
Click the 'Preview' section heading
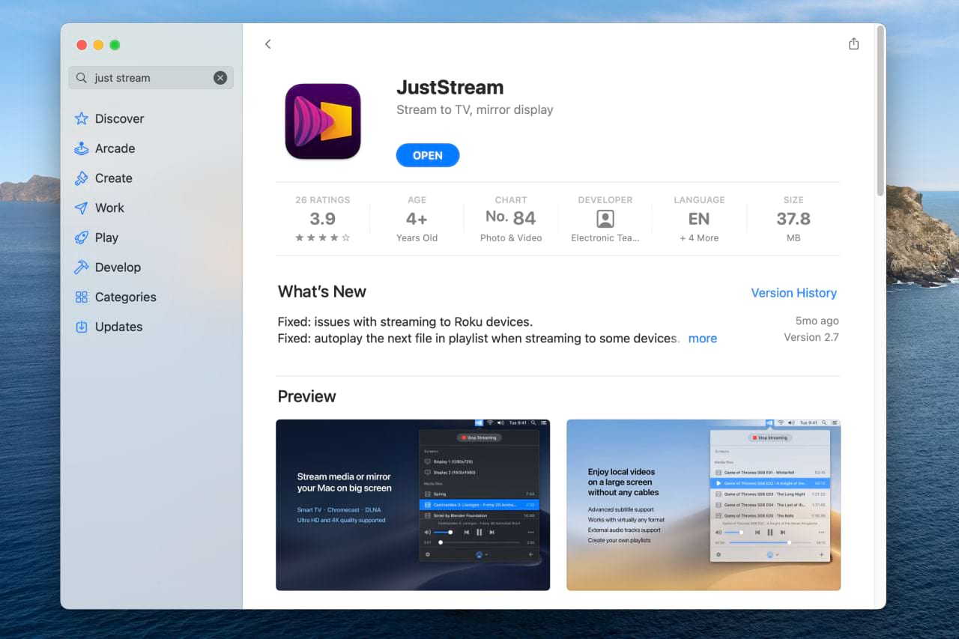pos(307,397)
